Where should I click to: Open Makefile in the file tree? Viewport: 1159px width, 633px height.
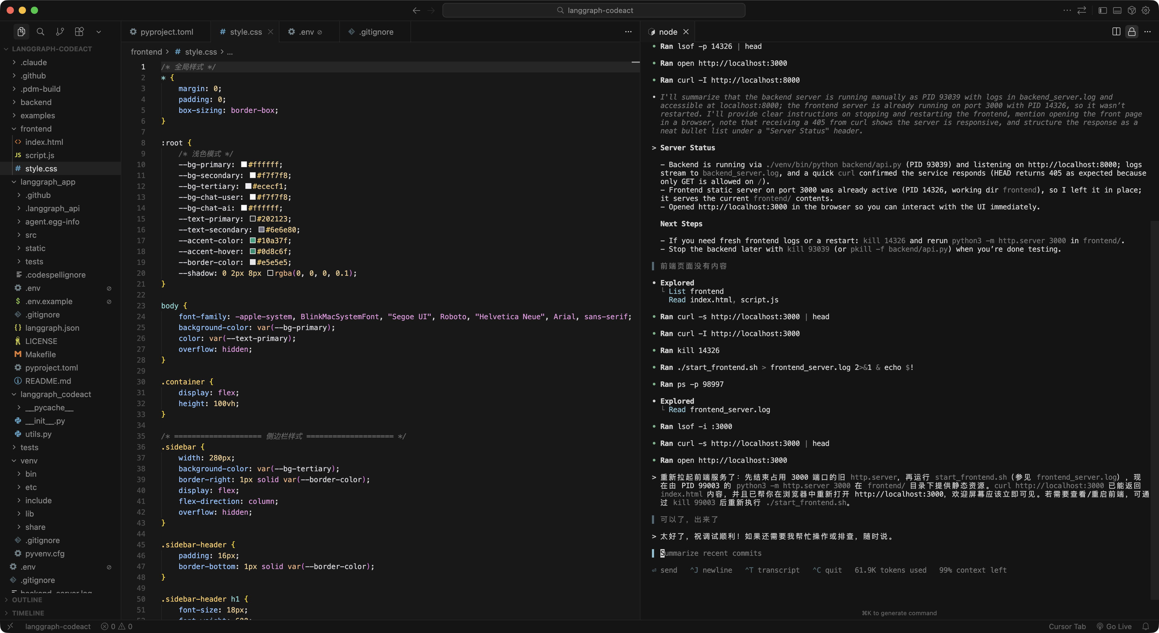click(40, 354)
